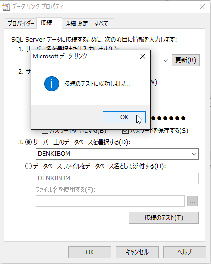Viewport: 211px width, 264px height.
Task: Click the 接続のテスト(T) button
Action: pos(164,218)
